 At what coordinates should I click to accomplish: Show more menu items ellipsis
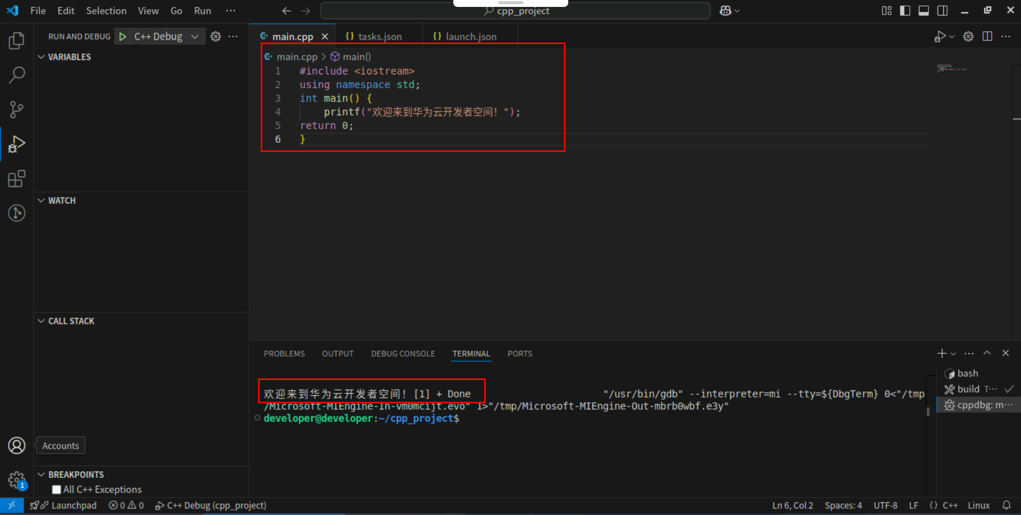point(230,11)
